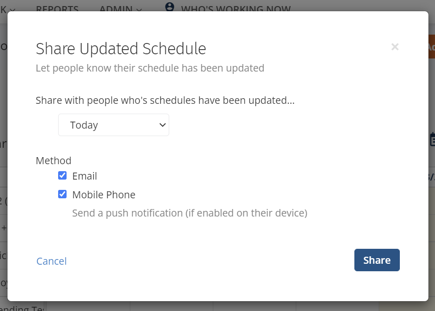Viewport: 435px width, 311px height.
Task: Click the Share button
Action: [377, 260]
